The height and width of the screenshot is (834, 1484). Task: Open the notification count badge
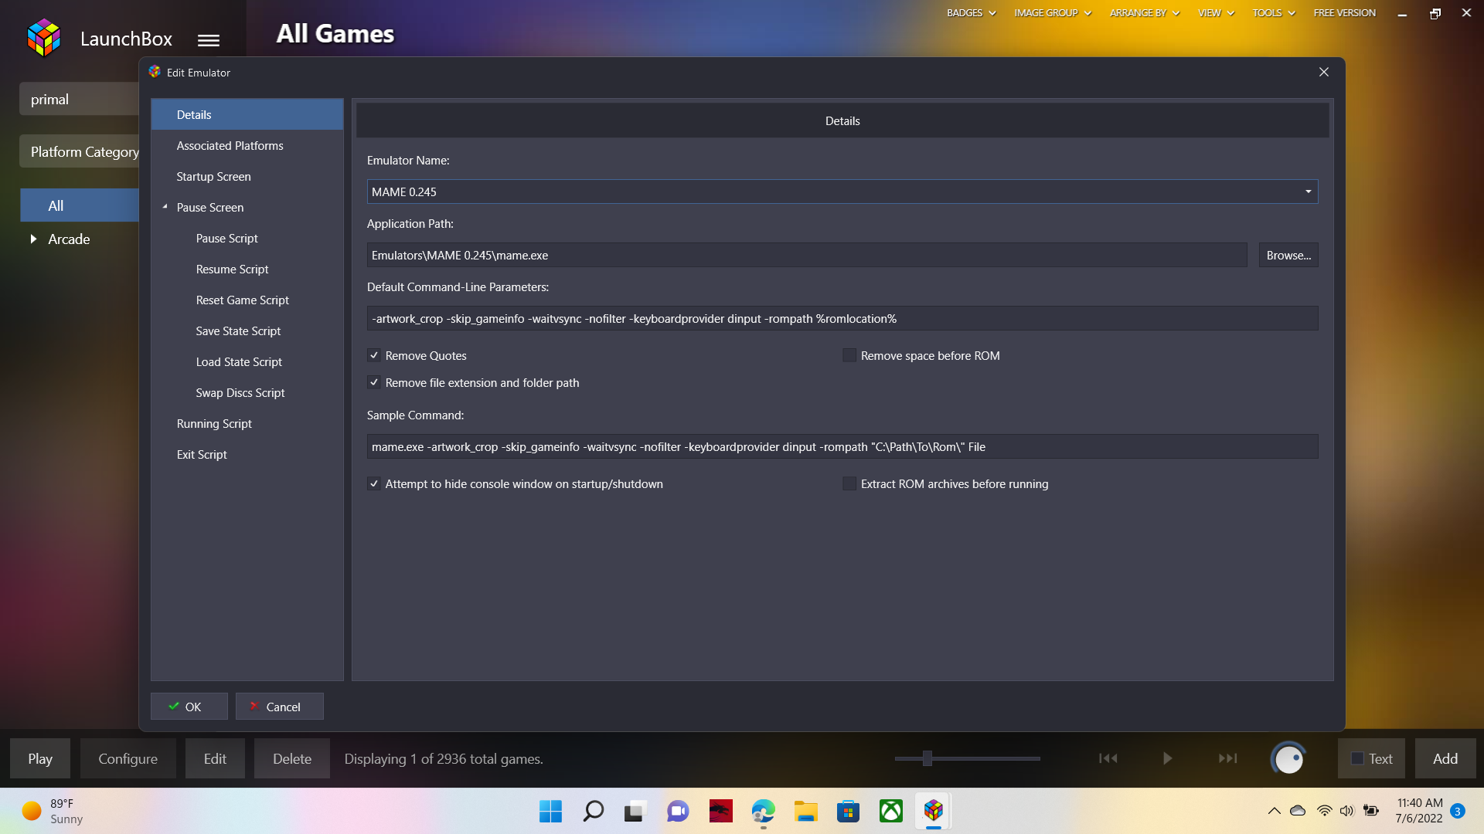pos(1457,811)
